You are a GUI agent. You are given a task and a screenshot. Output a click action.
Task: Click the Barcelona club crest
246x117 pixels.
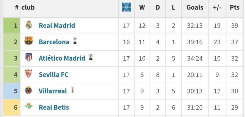[29, 41]
